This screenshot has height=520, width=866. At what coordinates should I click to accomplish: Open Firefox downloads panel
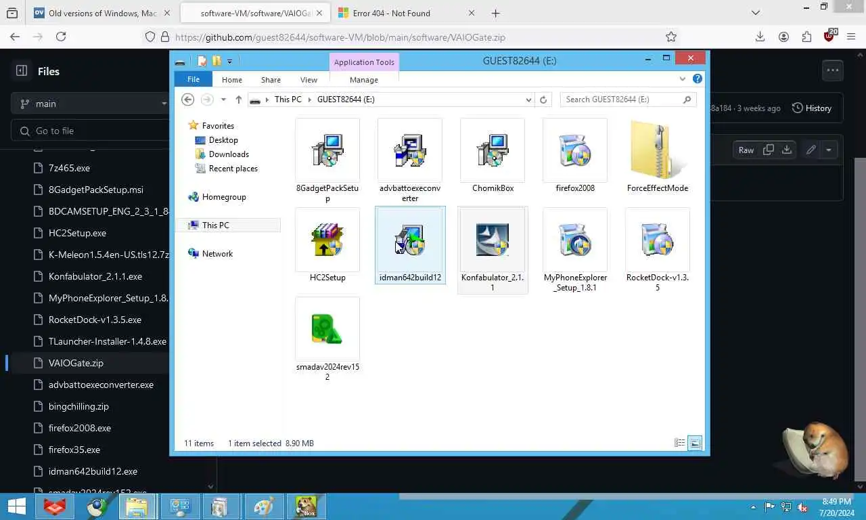click(760, 37)
